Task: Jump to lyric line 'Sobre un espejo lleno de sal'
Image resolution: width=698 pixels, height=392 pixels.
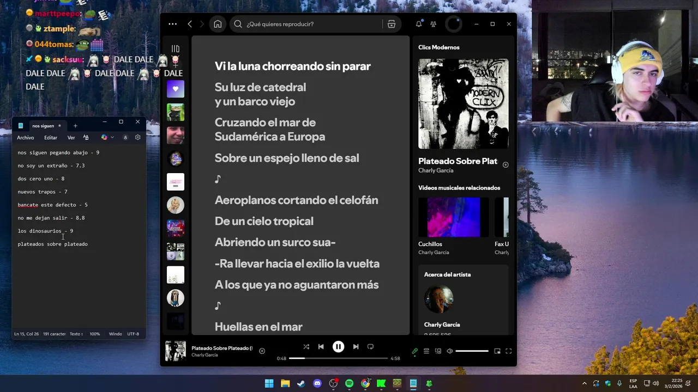Action: [287, 158]
